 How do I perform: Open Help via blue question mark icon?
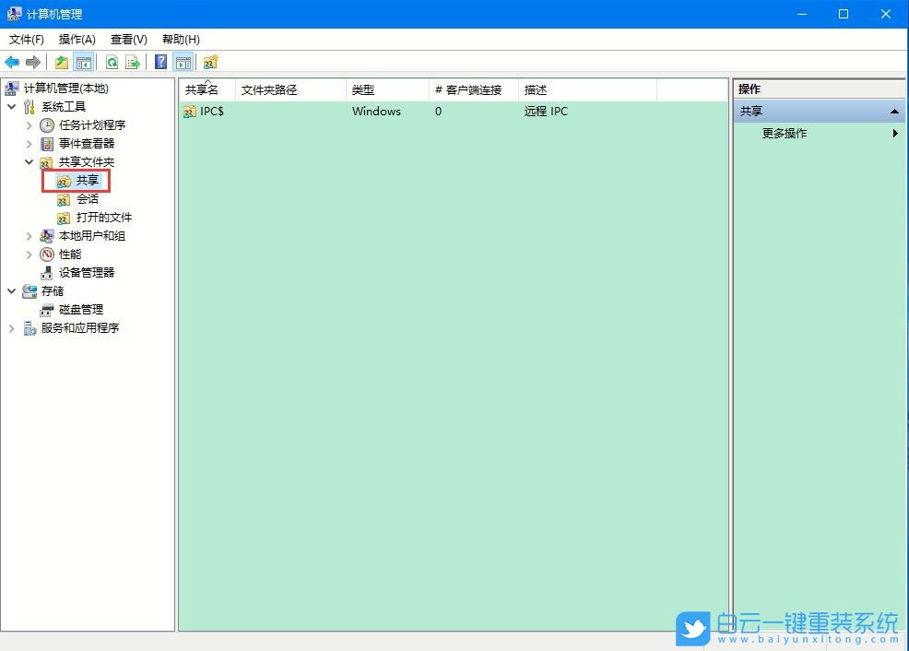[161, 63]
